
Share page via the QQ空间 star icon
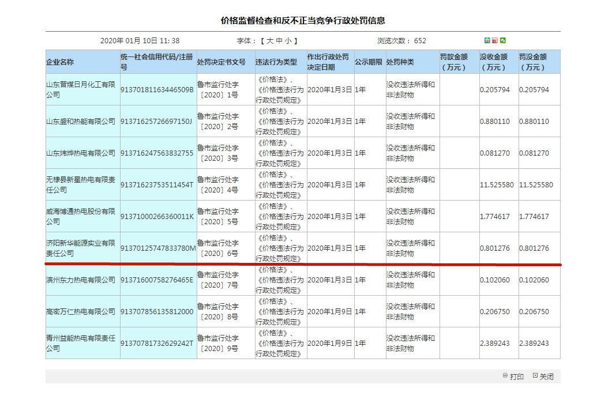487,40
